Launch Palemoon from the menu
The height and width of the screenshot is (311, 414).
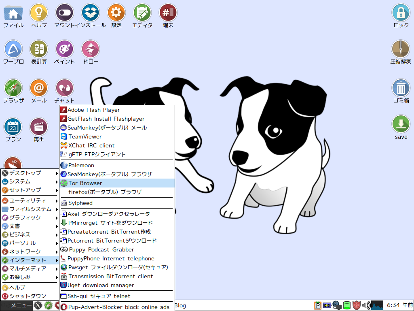click(117, 165)
